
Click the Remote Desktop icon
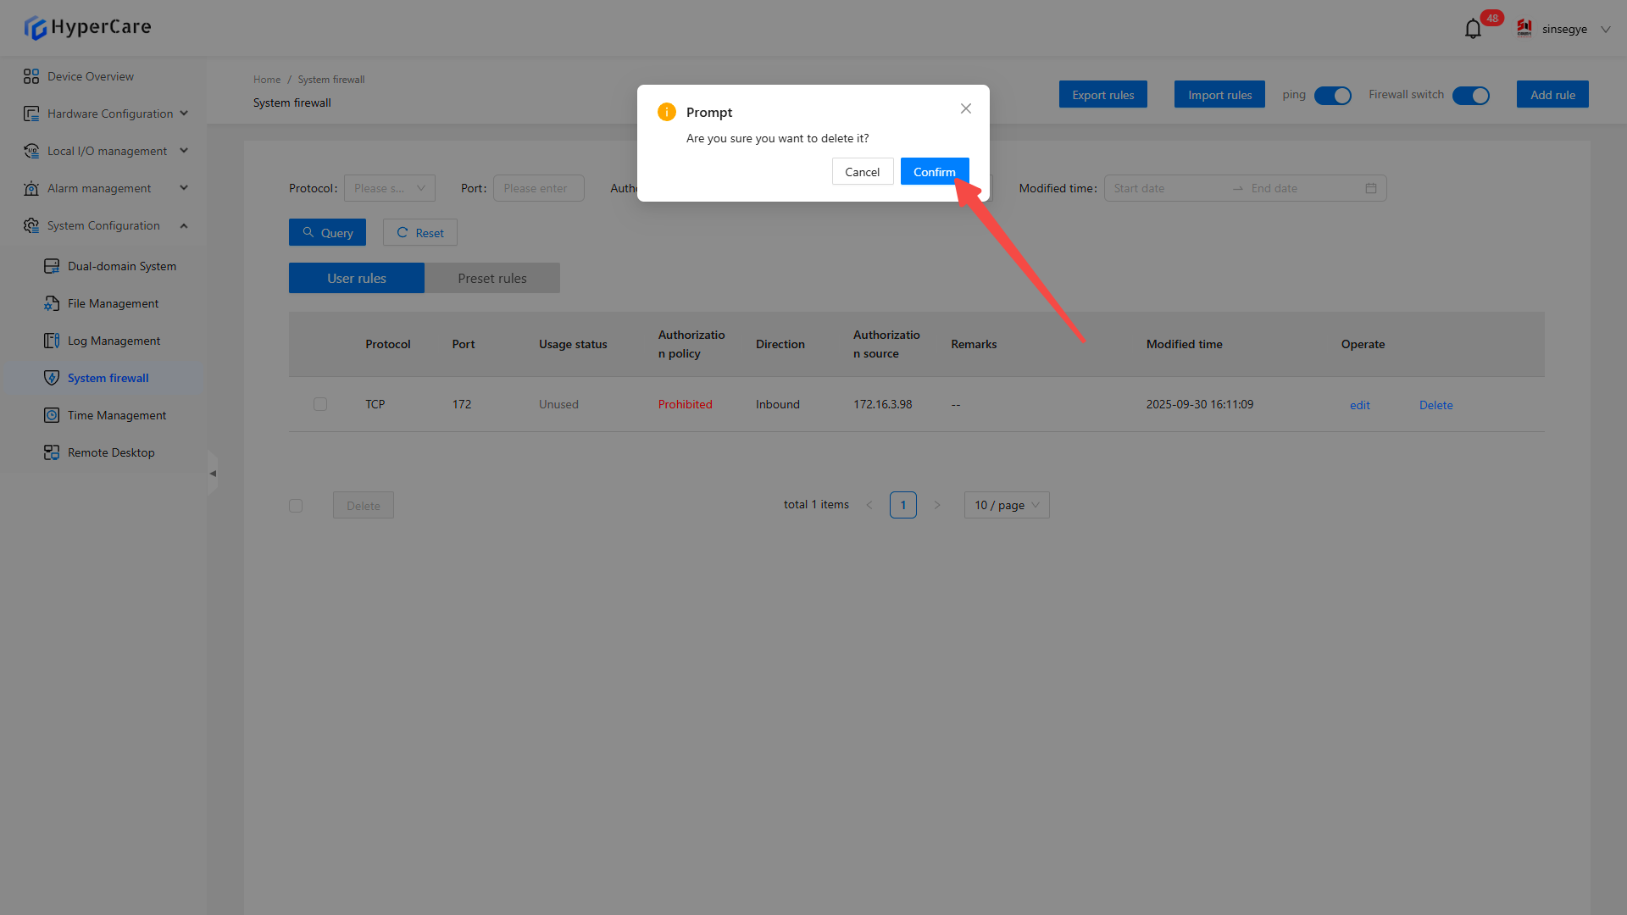52,452
